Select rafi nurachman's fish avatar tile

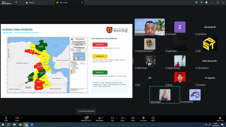195,95
